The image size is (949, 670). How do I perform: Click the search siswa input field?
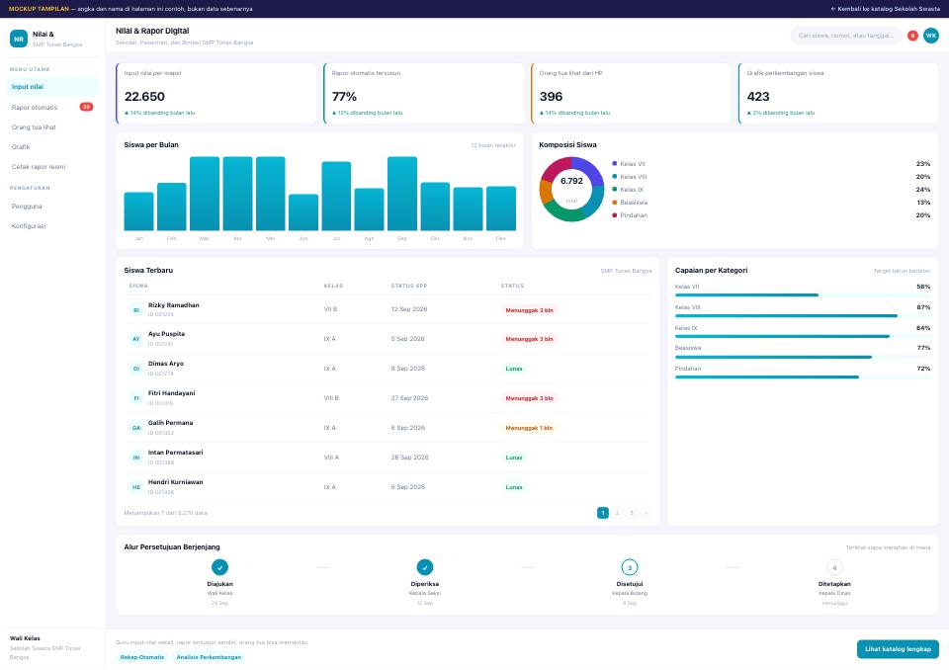(846, 36)
